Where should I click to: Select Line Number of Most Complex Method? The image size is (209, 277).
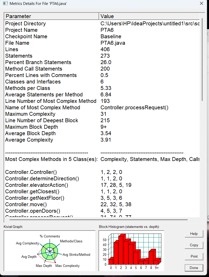[102, 101]
